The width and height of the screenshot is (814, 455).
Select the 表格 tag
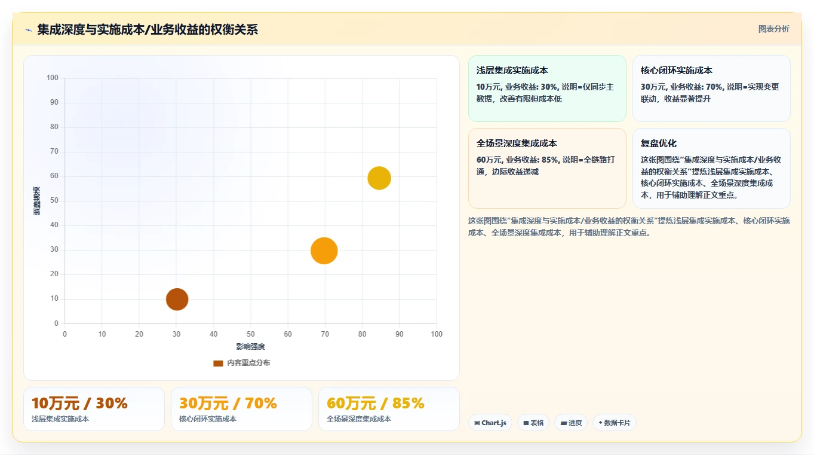coord(533,423)
